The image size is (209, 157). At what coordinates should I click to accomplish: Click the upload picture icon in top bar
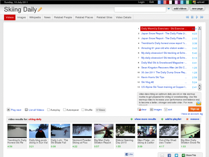[x=194, y=2]
